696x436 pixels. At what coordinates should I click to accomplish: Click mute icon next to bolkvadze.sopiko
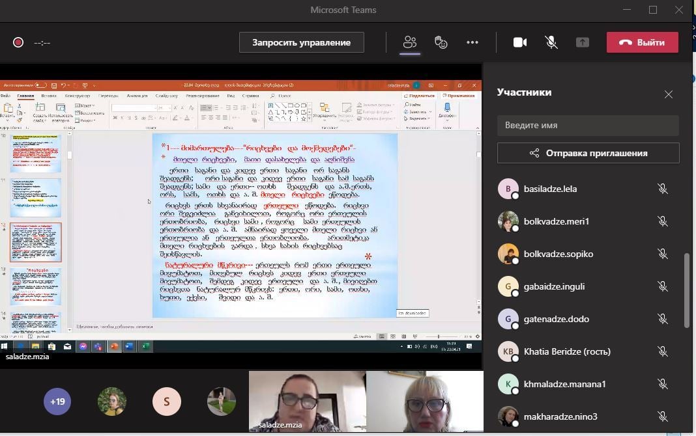pyautogui.click(x=663, y=254)
